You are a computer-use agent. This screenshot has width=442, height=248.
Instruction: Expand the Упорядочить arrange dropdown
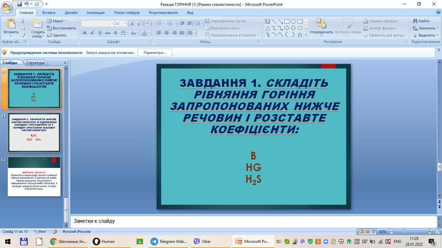pos(321,32)
